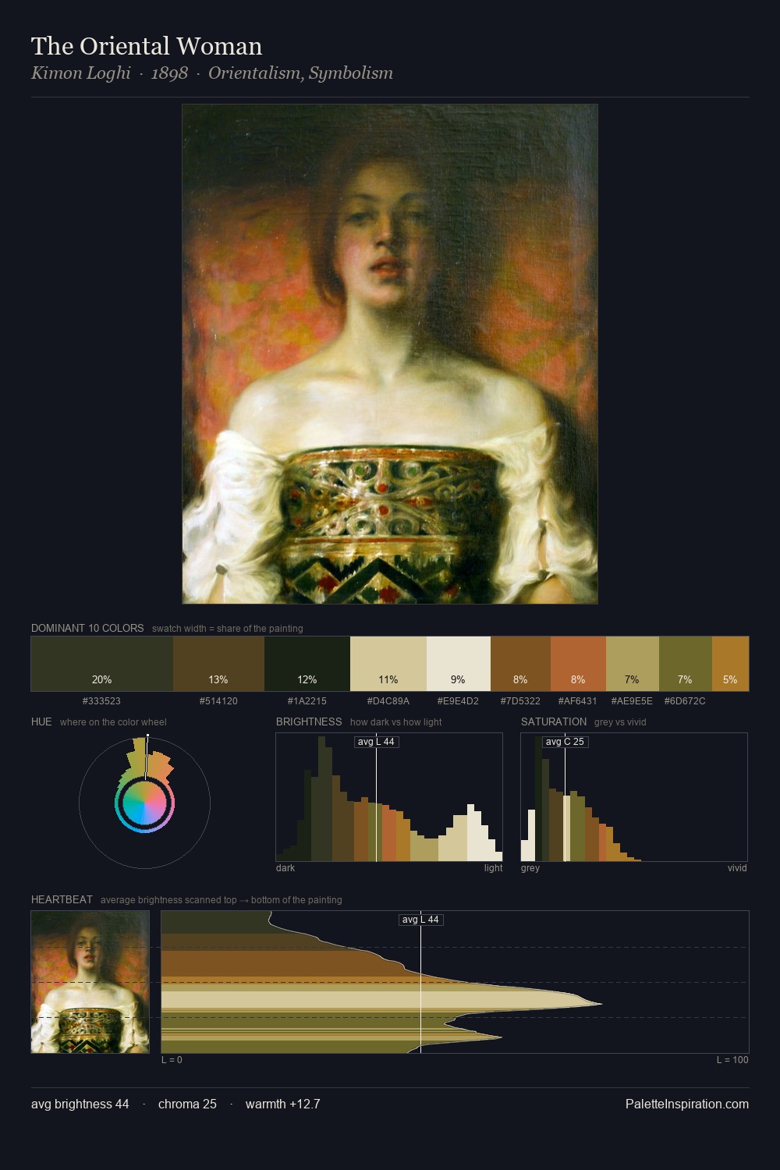Open the PaletteInspiration.com link
Viewport: 780px width, 1170px height.
pos(687,1104)
